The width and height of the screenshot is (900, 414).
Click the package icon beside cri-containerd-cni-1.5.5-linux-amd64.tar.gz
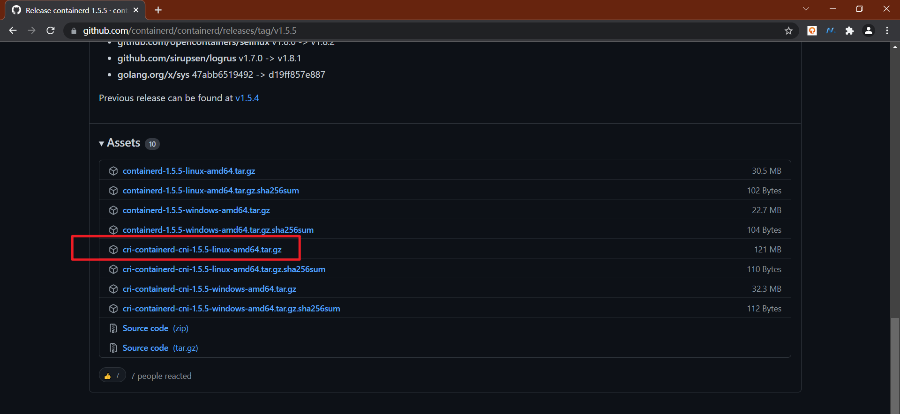[113, 250]
